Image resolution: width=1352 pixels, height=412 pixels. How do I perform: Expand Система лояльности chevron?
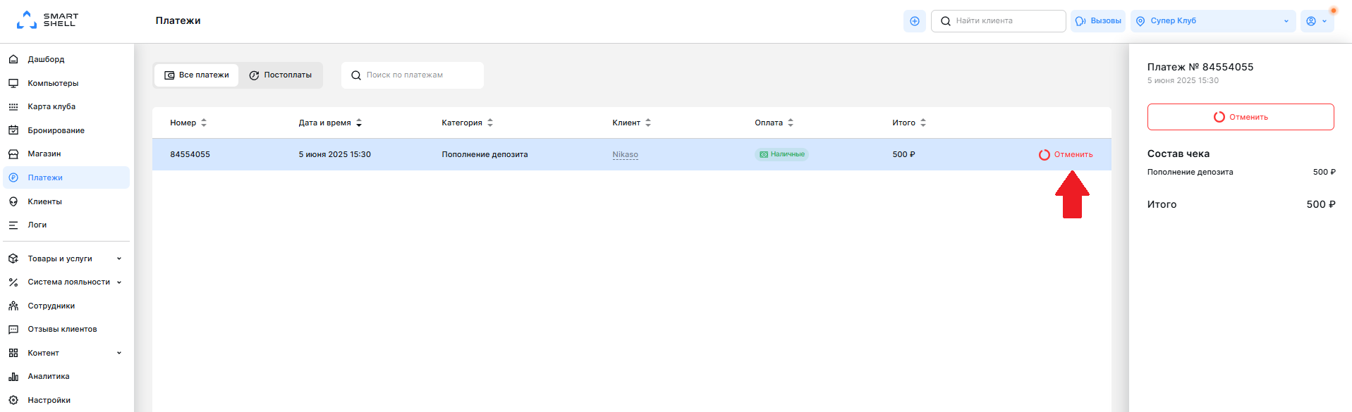[x=119, y=282]
